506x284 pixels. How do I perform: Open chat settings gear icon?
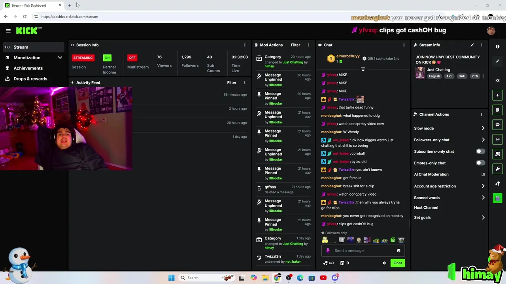pos(384,263)
